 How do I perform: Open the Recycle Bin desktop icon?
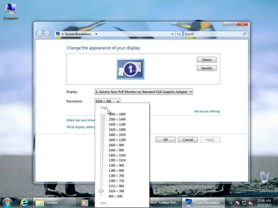(x=264, y=180)
